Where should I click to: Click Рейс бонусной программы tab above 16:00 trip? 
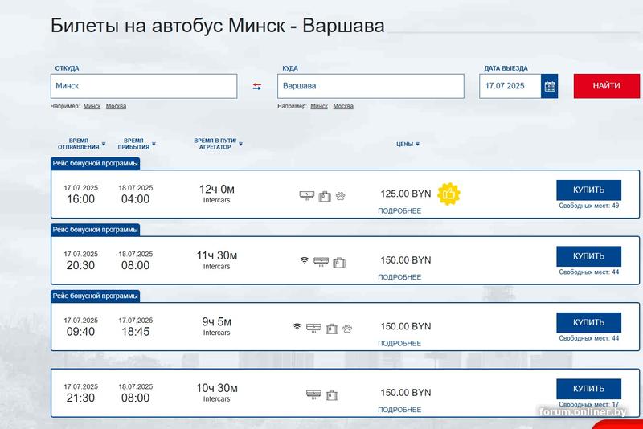95,164
